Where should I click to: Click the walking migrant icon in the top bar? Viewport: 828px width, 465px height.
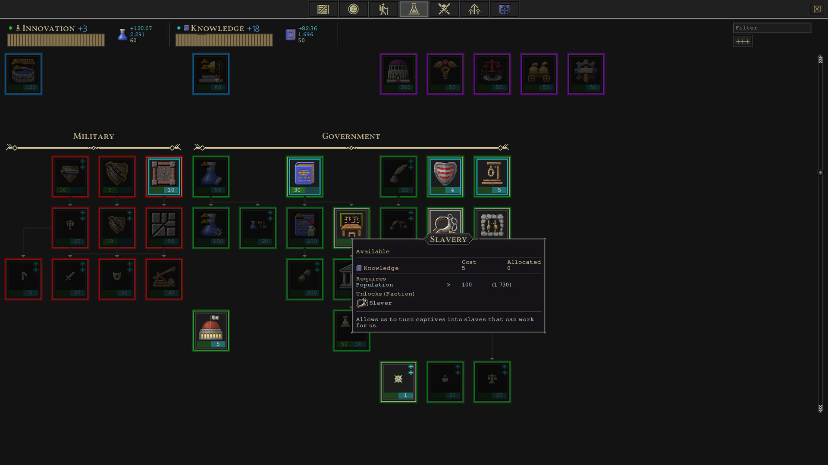coord(383,9)
